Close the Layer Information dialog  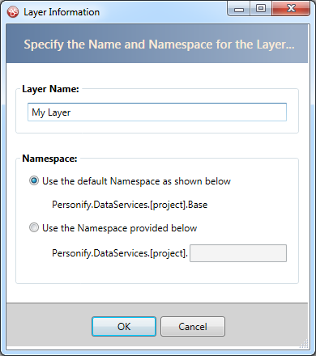[291, 9]
